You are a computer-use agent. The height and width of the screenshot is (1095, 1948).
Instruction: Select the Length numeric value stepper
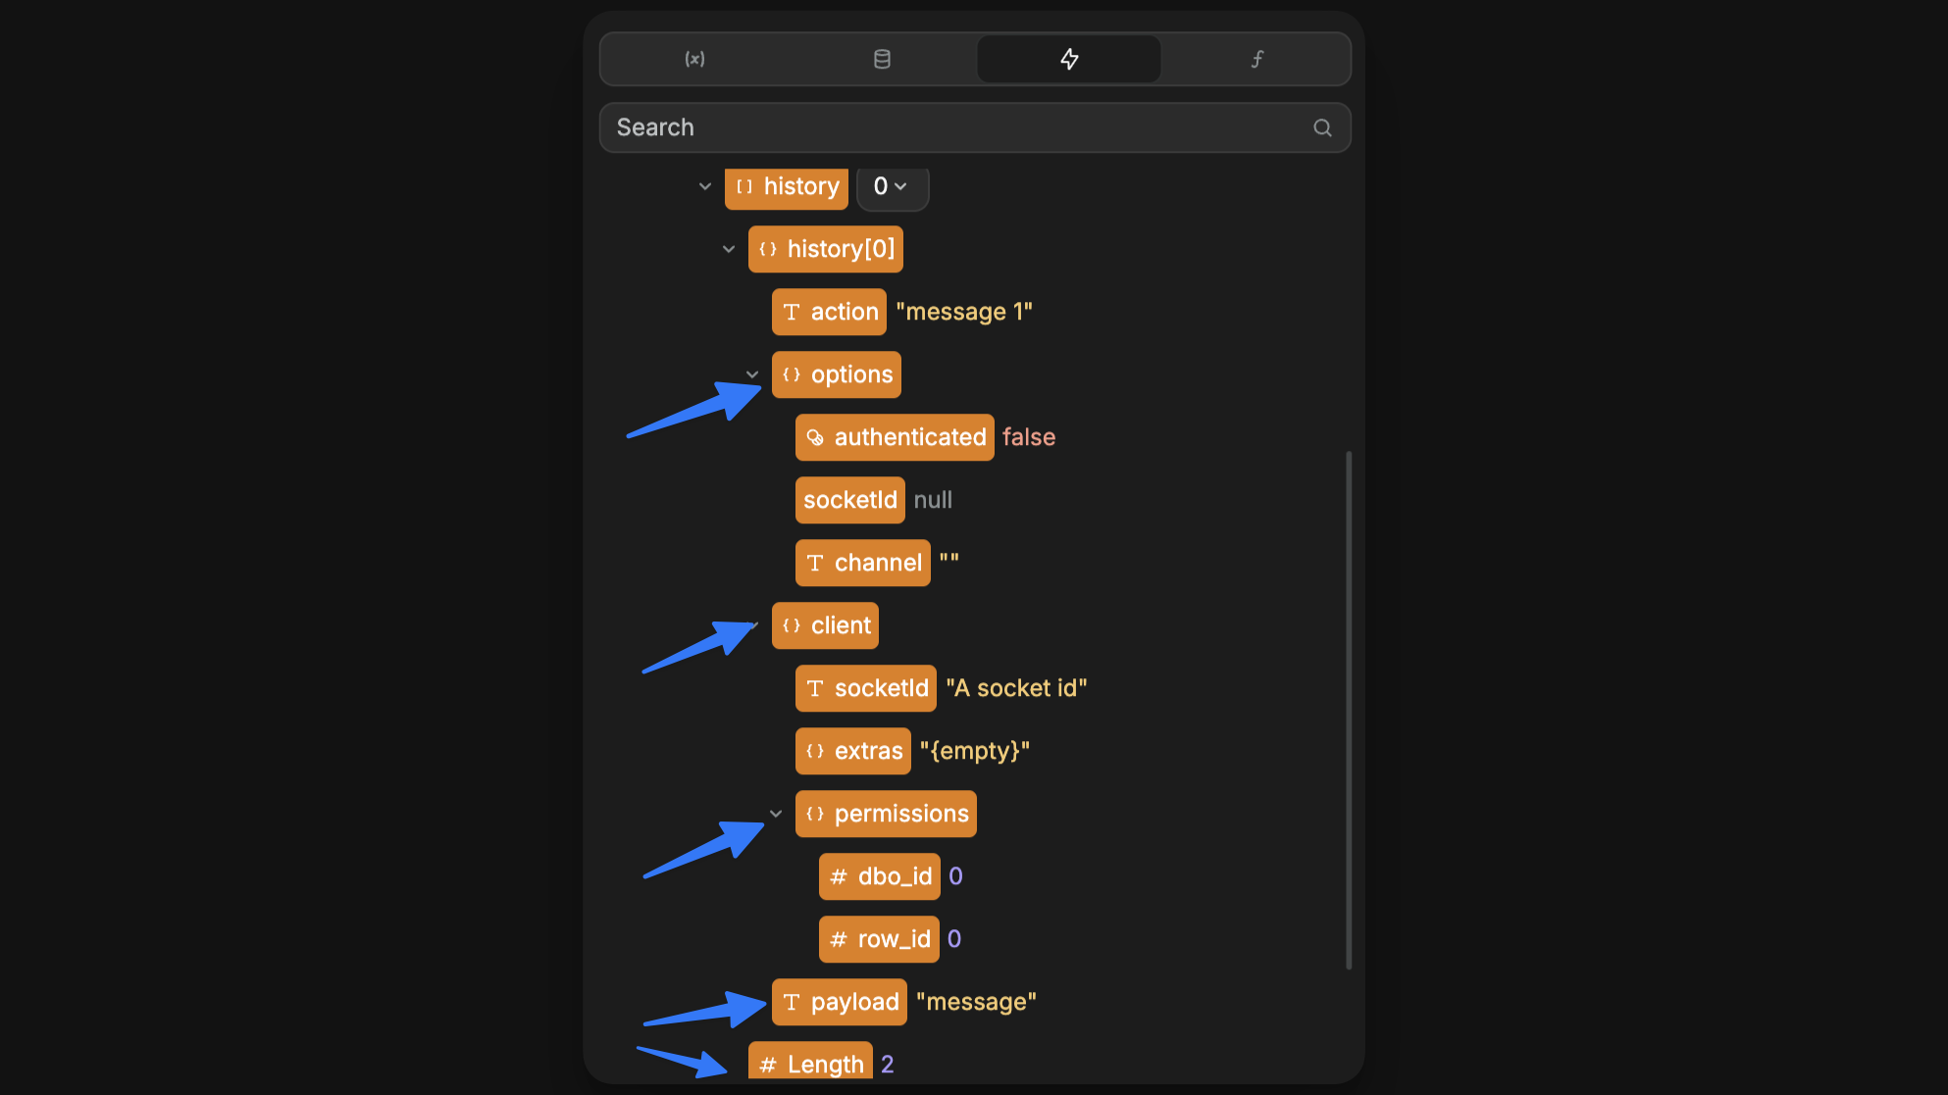coord(886,1065)
